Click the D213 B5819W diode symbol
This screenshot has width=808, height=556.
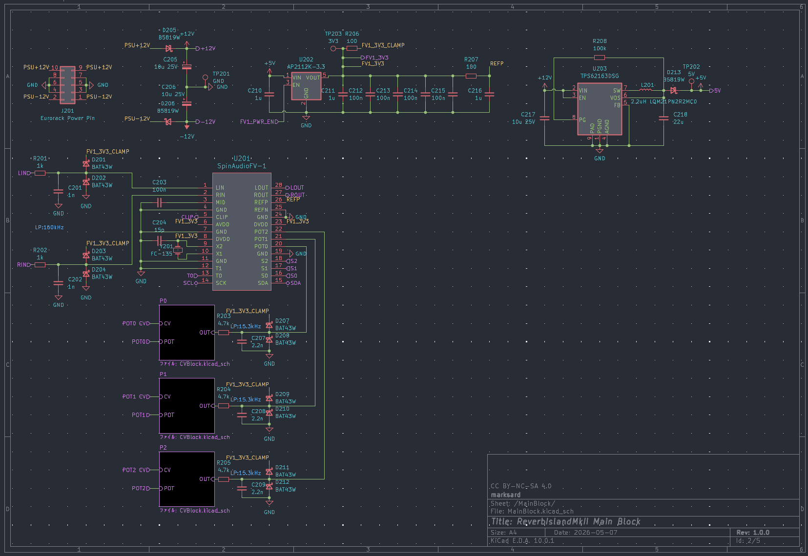pos(674,90)
